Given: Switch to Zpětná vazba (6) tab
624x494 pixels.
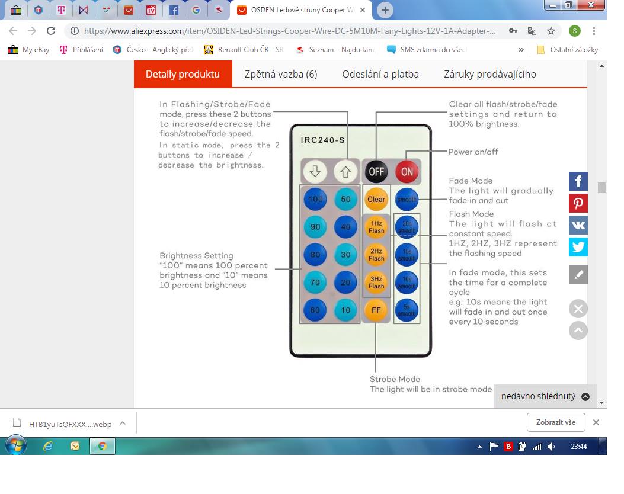Looking at the screenshot, I should (x=281, y=74).
